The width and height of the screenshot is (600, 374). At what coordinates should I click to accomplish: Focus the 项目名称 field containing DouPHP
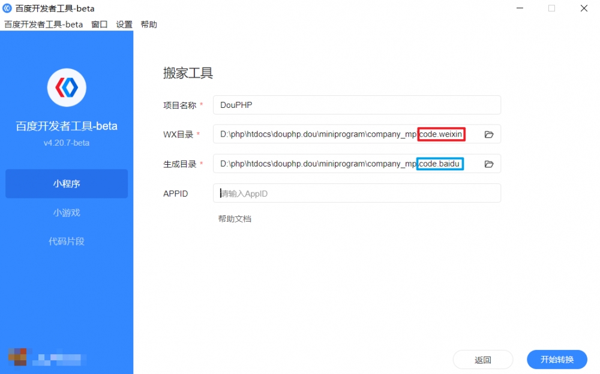(357, 105)
